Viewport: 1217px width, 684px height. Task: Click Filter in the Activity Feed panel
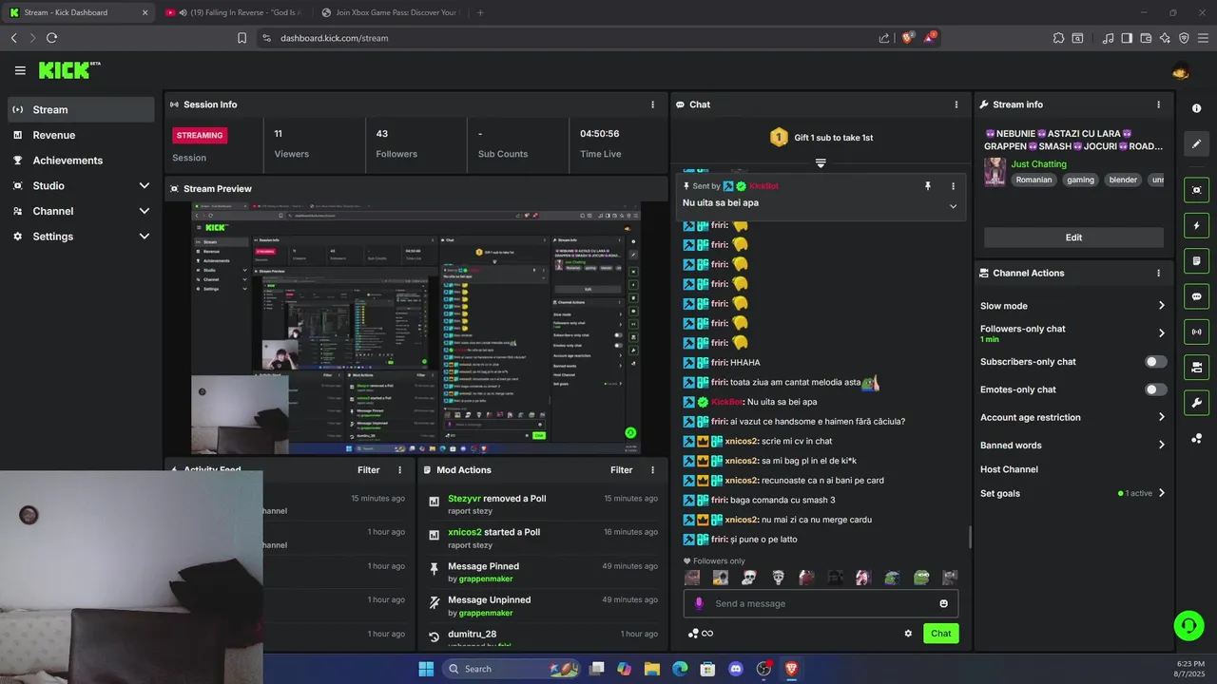pos(368,470)
